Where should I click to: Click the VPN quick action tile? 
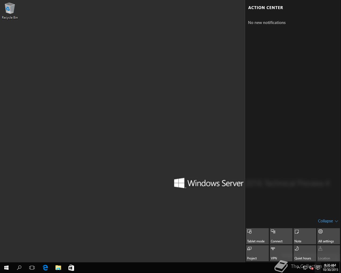281,253
